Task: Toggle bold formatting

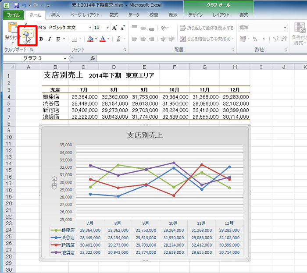Action: 41,39
